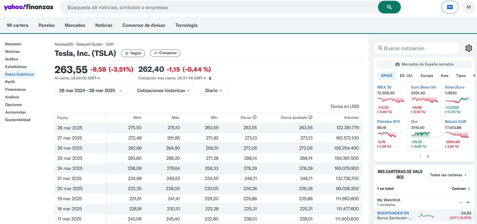
Task: Open the Mercados menu
Action: (x=75, y=25)
